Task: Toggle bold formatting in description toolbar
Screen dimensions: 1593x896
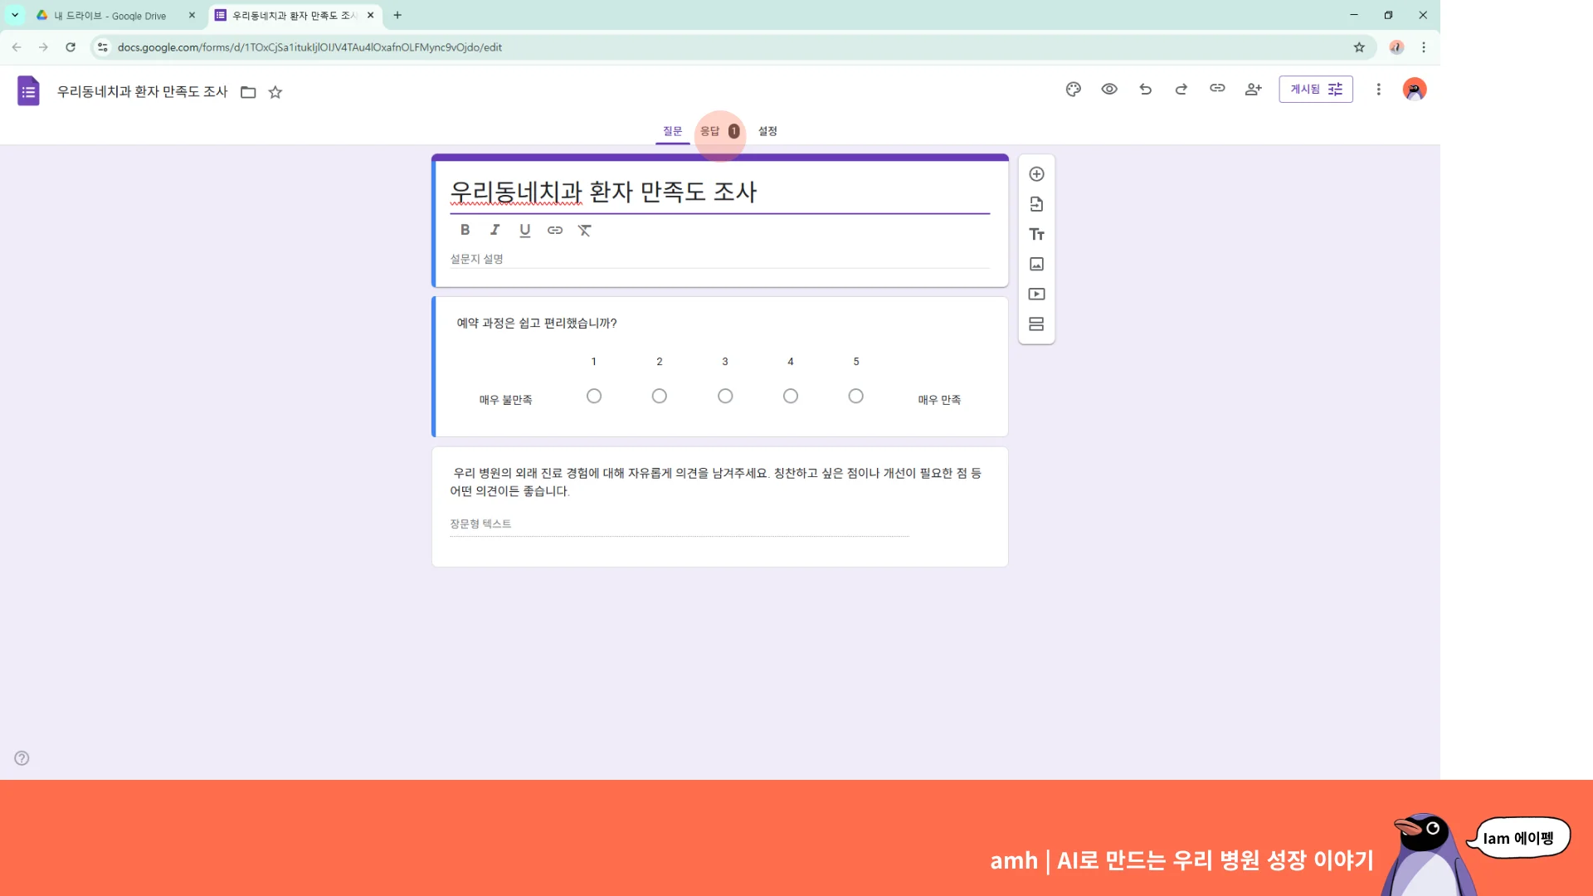Action: click(x=465, y=231)
